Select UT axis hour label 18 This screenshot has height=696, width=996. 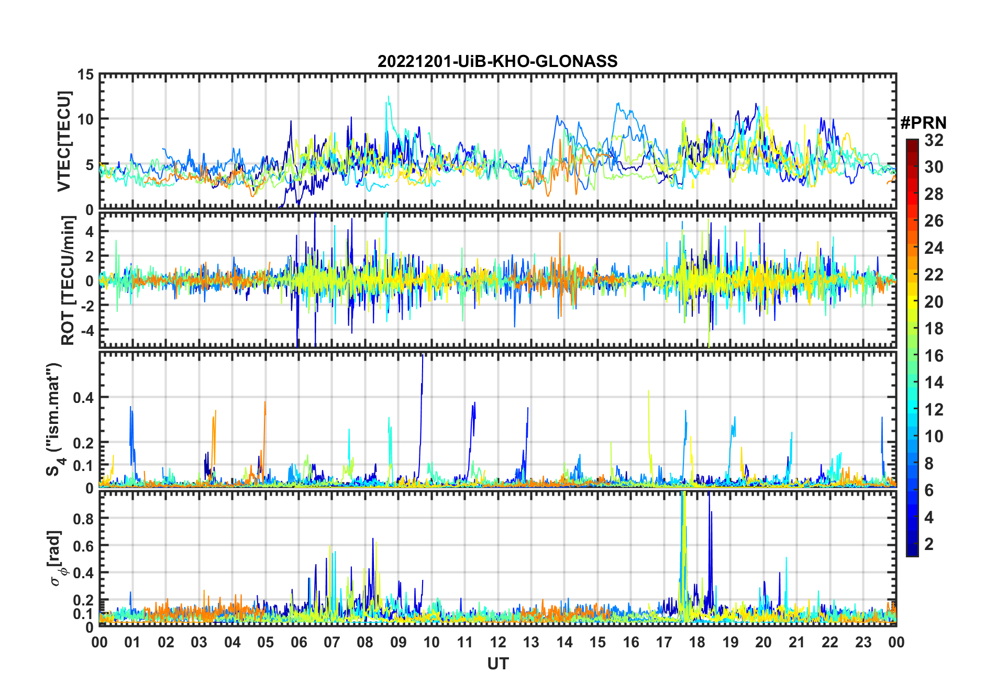(697, 642)
